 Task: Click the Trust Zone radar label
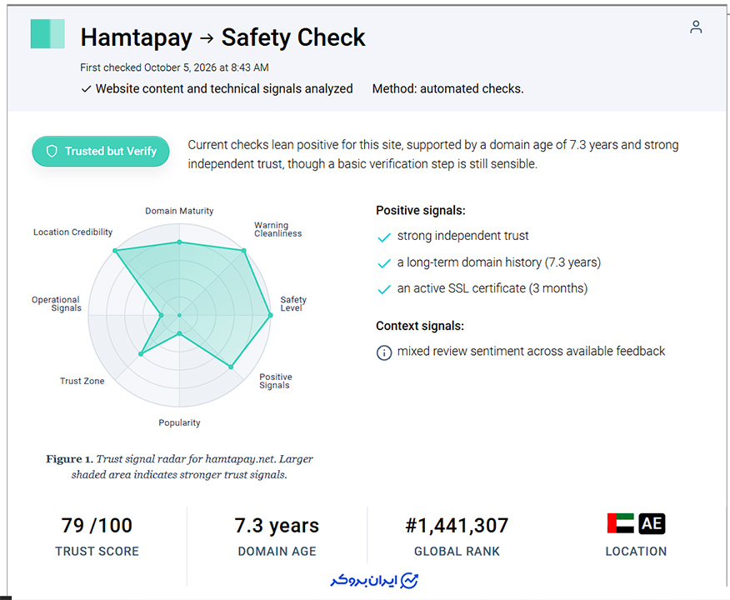coord(82,381)
